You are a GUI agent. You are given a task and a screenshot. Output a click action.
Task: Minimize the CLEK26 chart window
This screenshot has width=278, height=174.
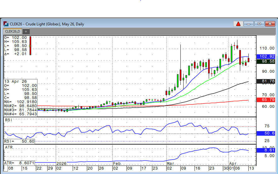pos(249,24)
